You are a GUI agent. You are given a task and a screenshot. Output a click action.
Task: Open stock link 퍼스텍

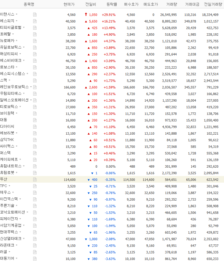tap(5, 153)
